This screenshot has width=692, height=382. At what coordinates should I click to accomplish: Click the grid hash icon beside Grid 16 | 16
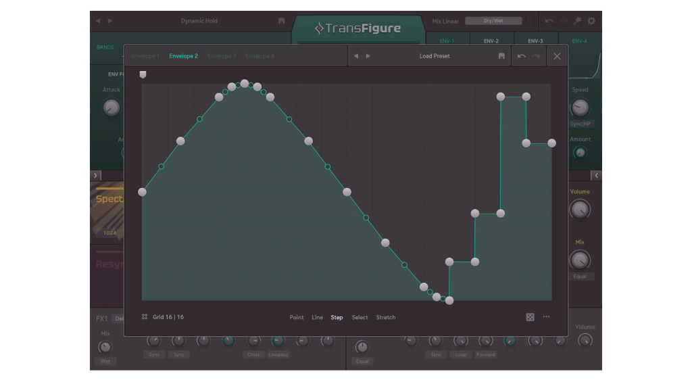click(x=145, y=316)
